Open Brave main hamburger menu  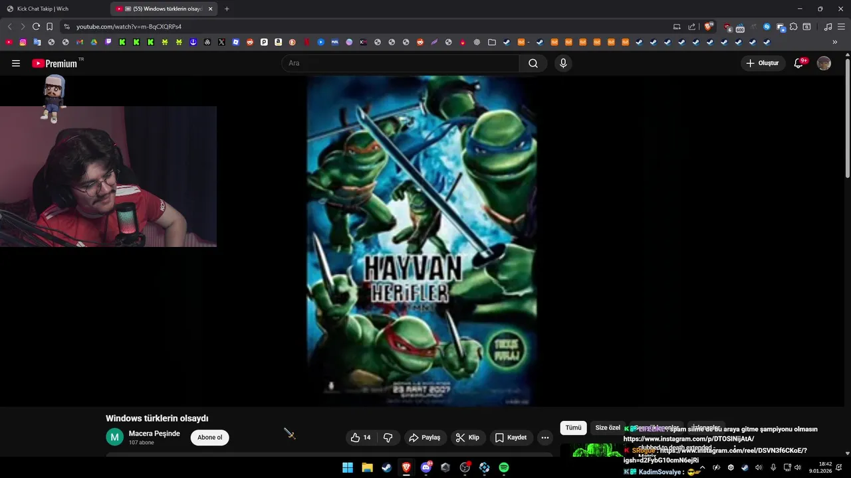pyautogui.click(x=841, y=27)
